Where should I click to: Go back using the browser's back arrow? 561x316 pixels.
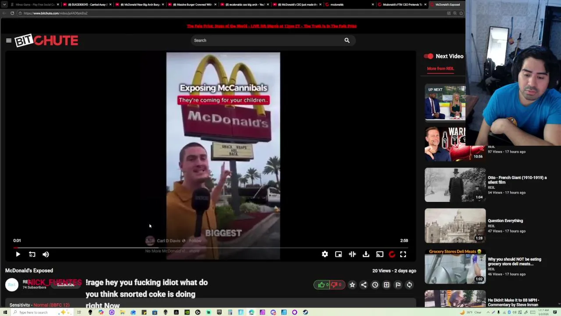(x=4, y=13)
